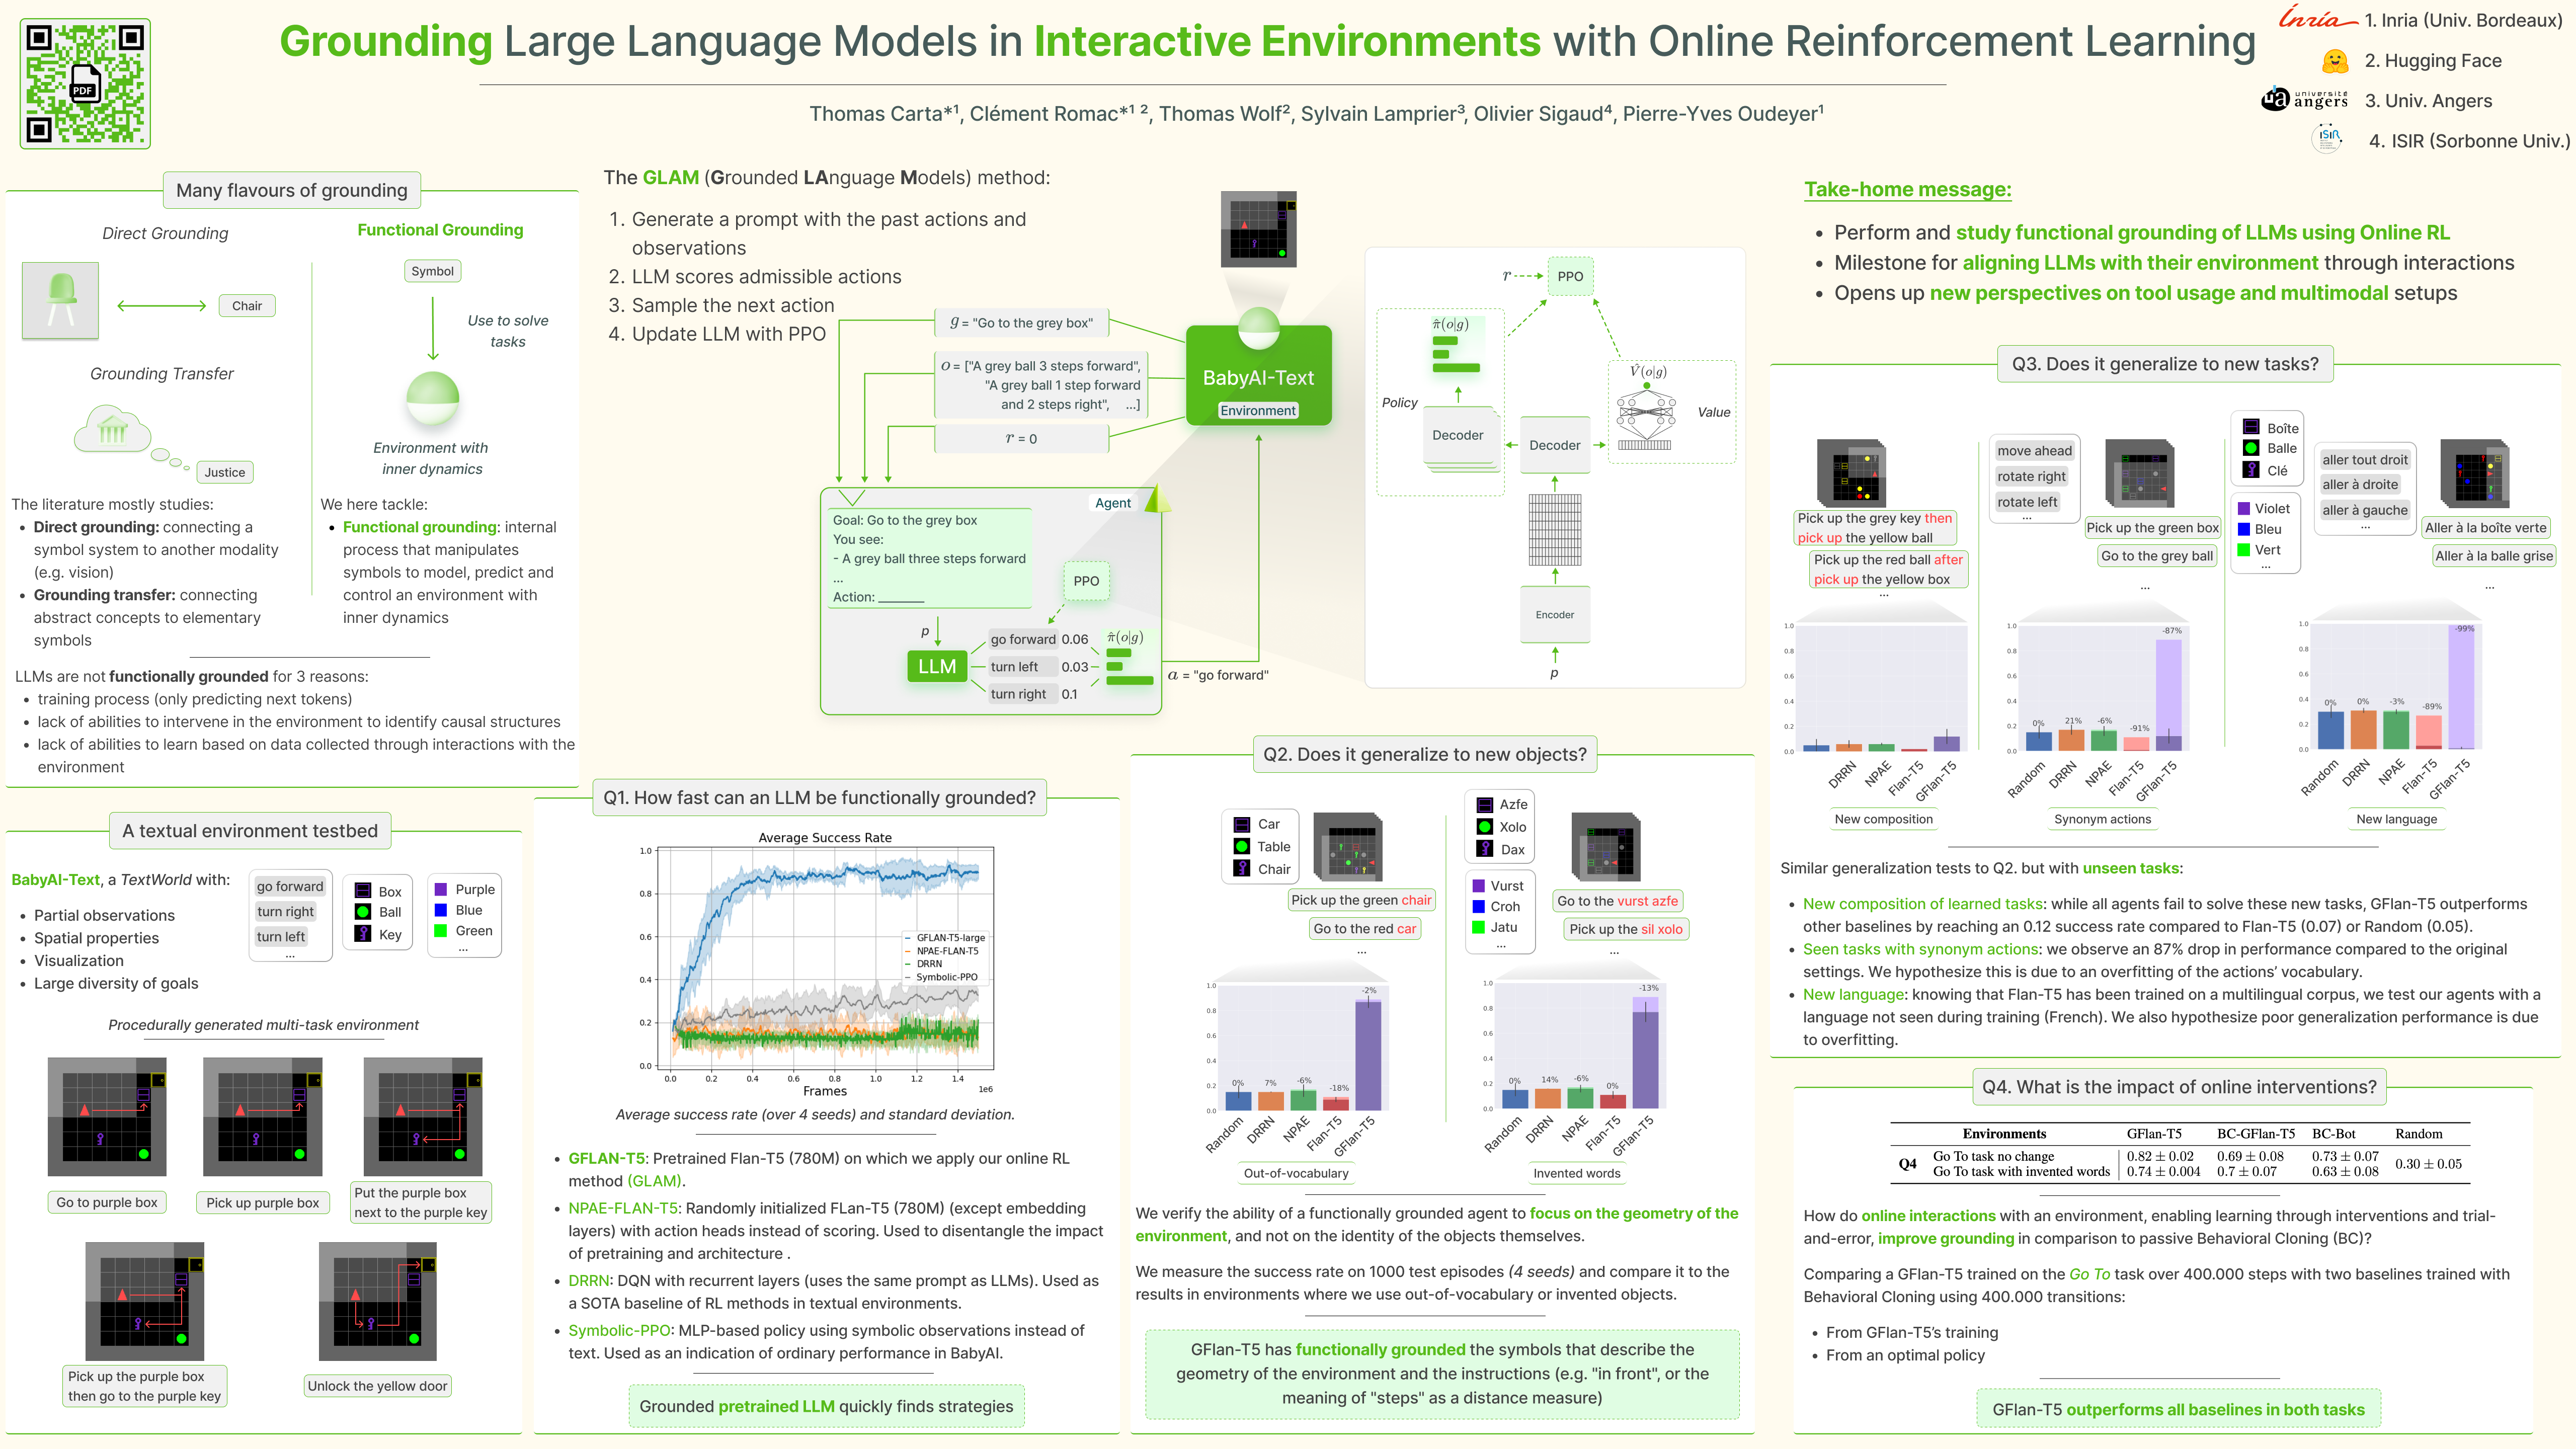Click the 'Go to purple box' thumbnail

point(107,1116)
